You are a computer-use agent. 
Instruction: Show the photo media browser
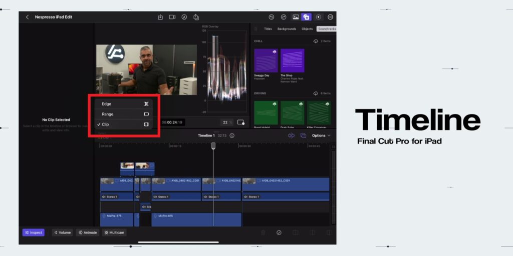pos(296,17)
